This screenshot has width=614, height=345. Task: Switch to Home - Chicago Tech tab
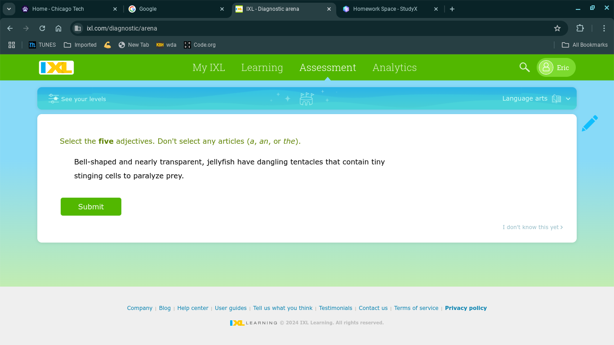70,9
